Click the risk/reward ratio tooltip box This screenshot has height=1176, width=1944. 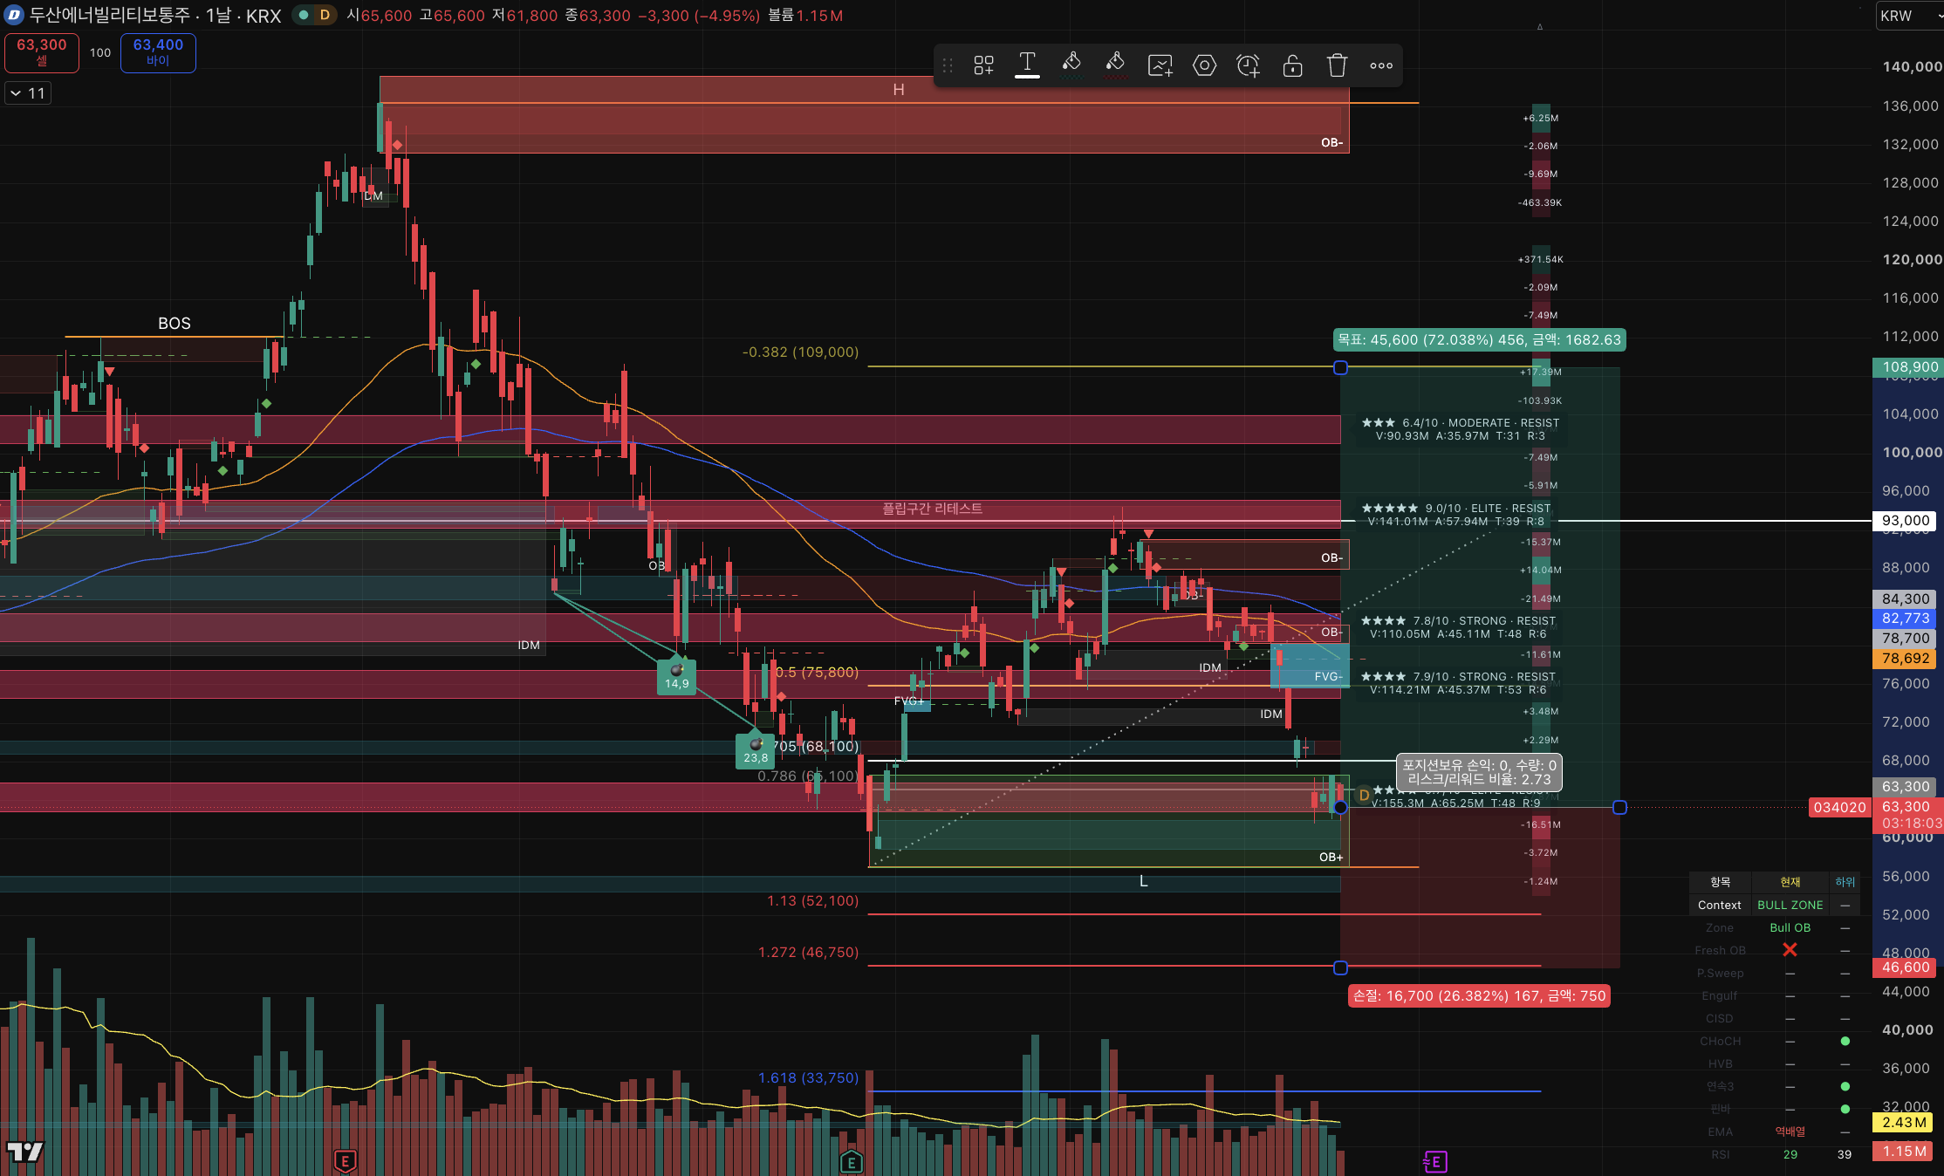coord(1479,773)
